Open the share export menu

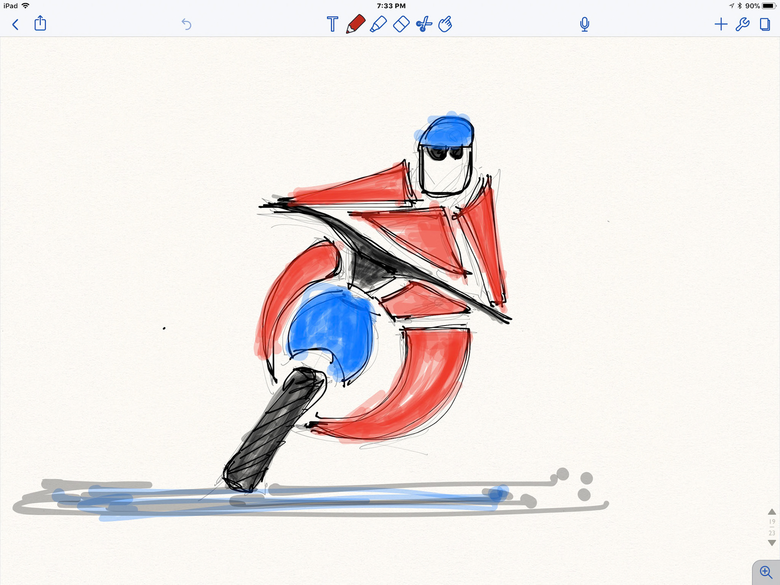(x=40, y=24)
